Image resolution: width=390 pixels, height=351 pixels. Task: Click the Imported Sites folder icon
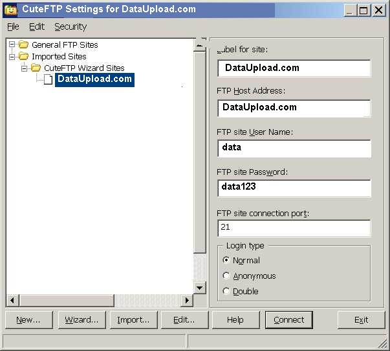coord(24,56)
